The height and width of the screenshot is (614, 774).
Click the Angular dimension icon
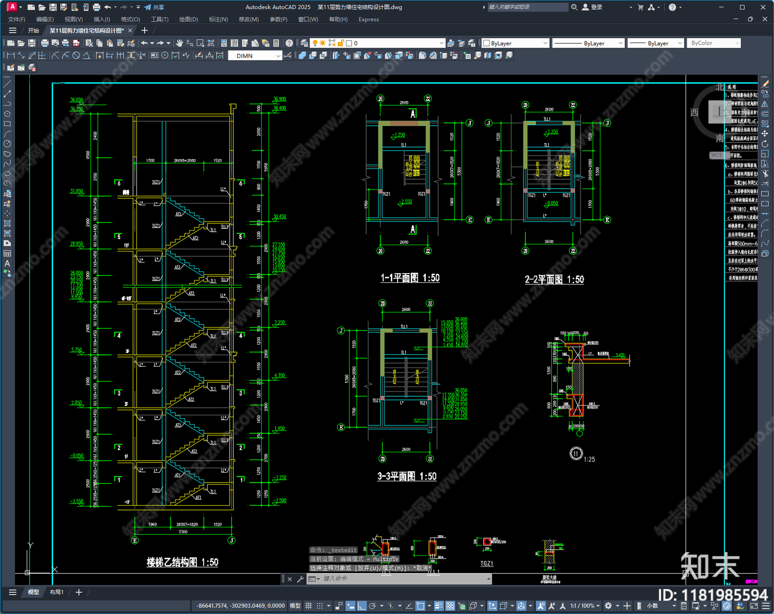[86, 56]
